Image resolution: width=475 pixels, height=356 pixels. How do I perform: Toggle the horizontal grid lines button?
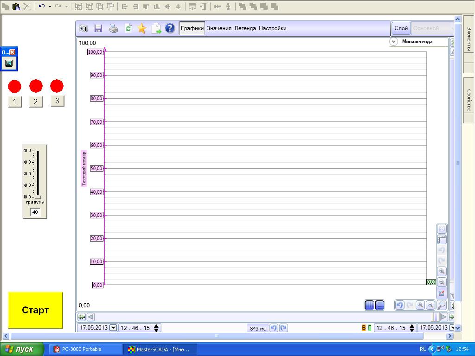point(379,305)
